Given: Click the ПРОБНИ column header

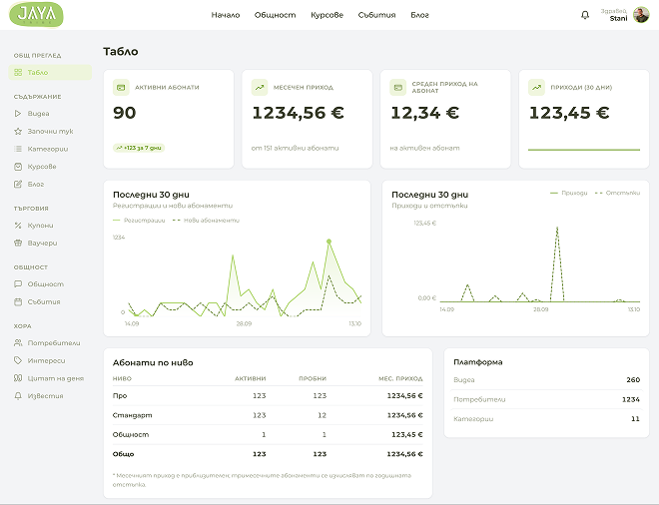Looking at the screenshot, I should click(x=313, y=378).
